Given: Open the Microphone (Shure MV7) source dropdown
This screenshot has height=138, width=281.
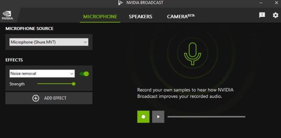Looking at the screenshot, I should pos(49,42).
